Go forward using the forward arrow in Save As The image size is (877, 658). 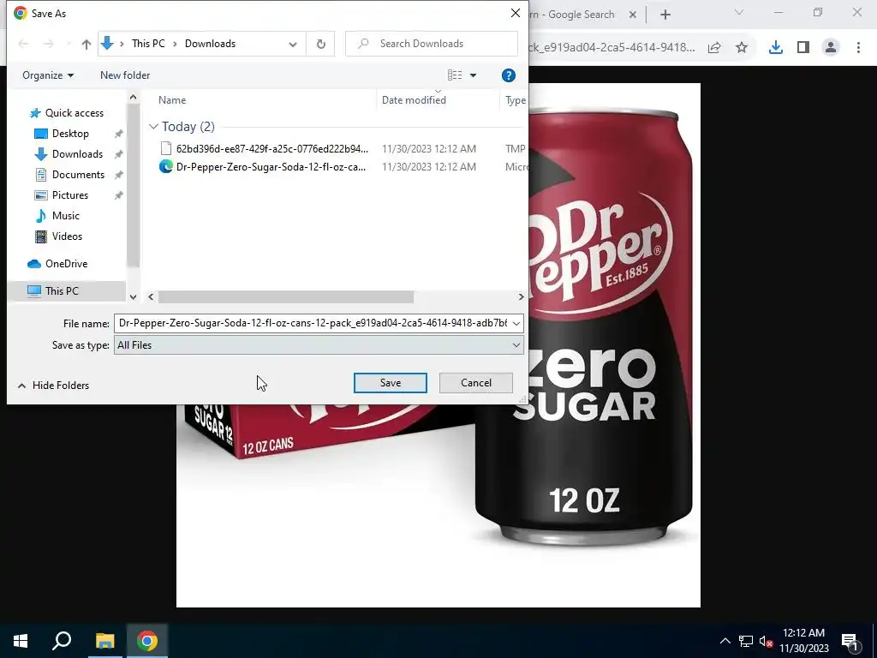click(x=49, y=44)
